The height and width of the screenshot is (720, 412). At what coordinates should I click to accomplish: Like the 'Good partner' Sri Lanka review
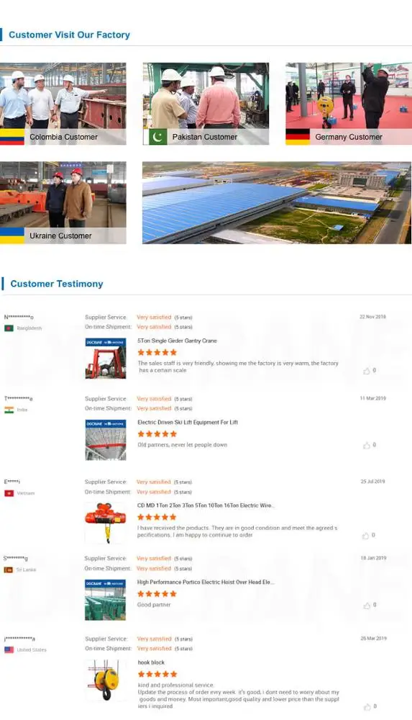tap(367, 606)
